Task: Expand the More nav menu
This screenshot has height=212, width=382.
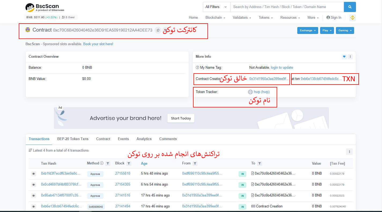Action: point(313,18)
